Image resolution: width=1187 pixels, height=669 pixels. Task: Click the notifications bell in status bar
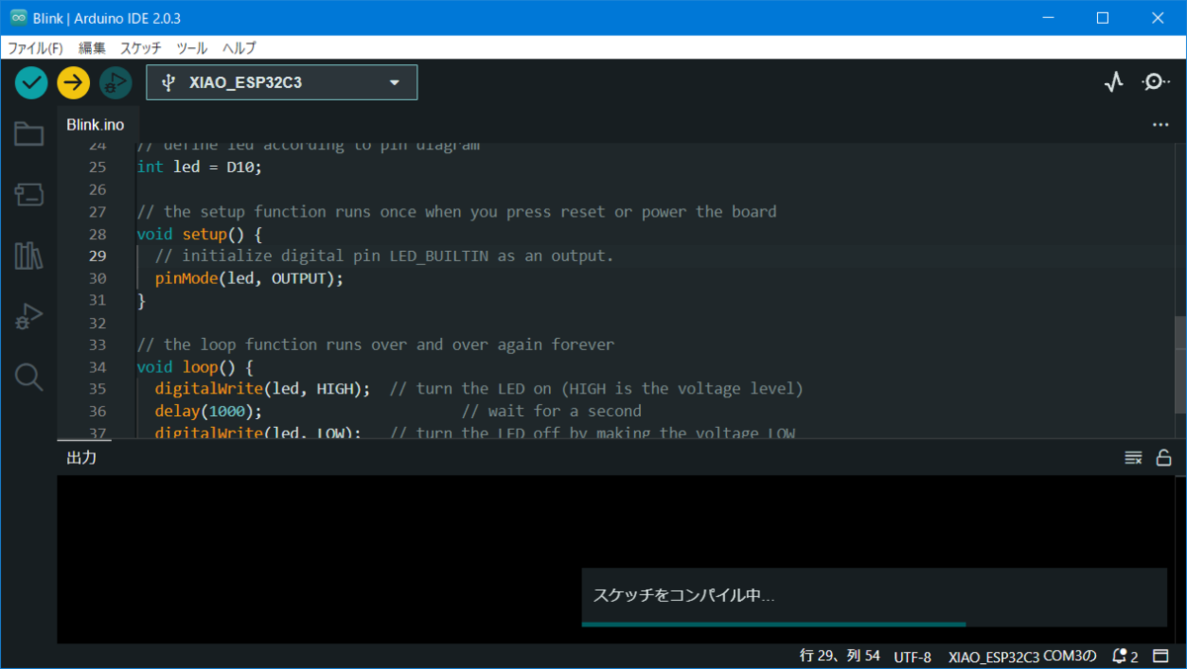point(1125,656)
